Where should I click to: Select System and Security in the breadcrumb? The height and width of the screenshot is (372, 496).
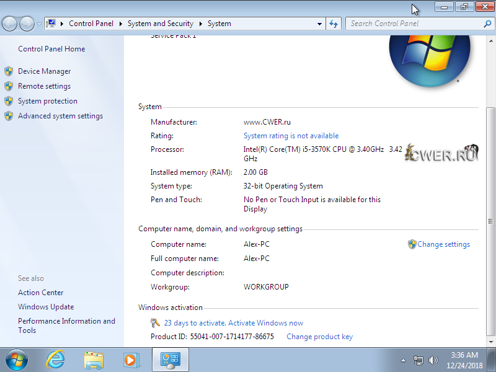coord(160,23)
